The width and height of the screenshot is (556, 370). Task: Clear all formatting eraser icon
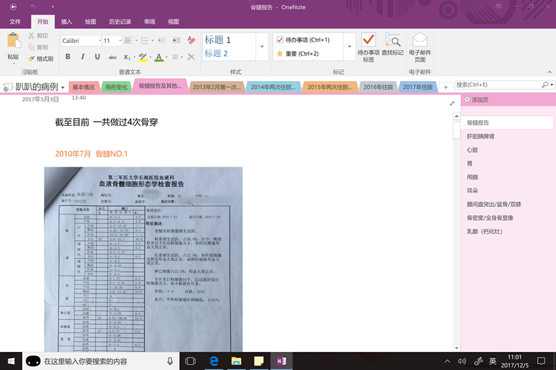pos(191,40)
